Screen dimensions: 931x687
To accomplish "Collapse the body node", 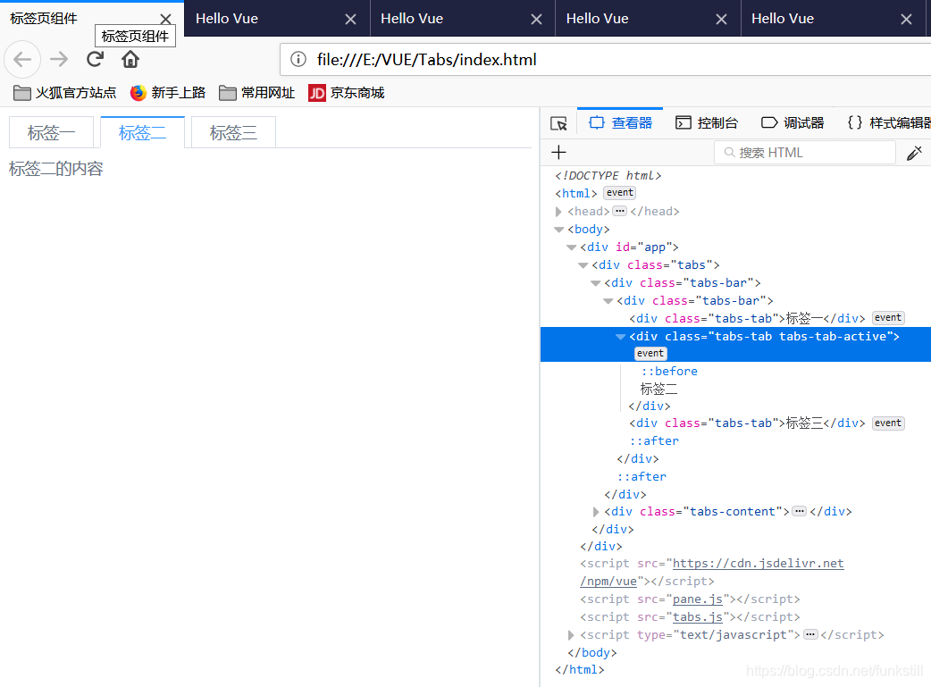I will point(558,230).
